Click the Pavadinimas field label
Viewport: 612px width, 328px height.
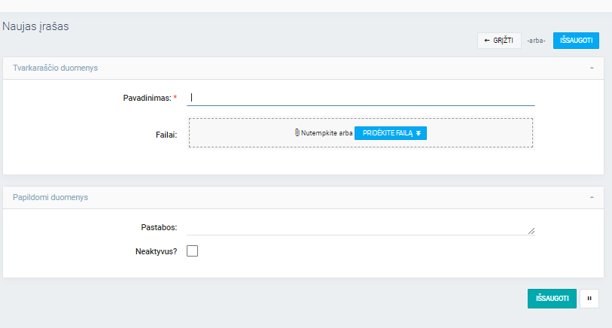click(148, 98)
